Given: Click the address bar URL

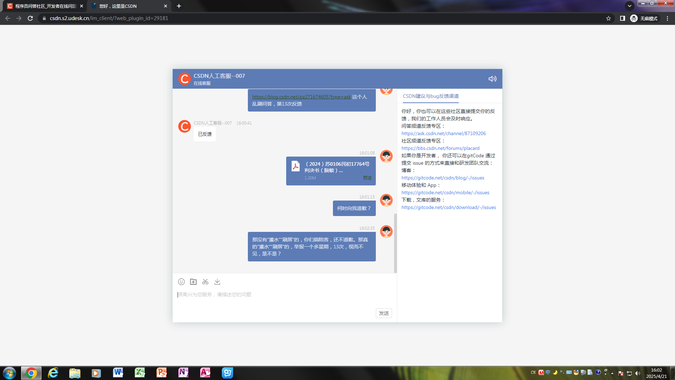Looking at the screenshot, I should coord(109,18).
